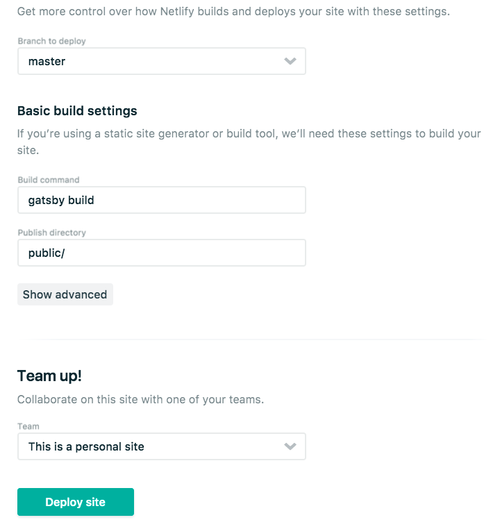Click the "Team" label above the team selector
The height and width of the screenshot is (529, 491).
pyautogui.click(x=28, y=426)
